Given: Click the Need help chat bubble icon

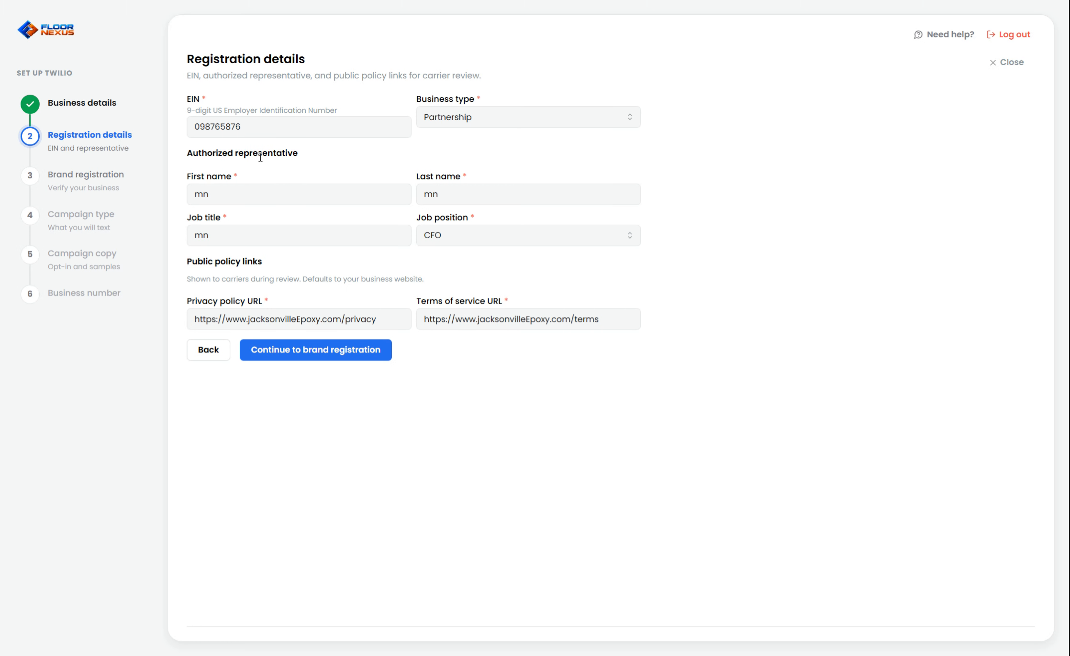Looking at the screenshot, I should coord(918,34).
